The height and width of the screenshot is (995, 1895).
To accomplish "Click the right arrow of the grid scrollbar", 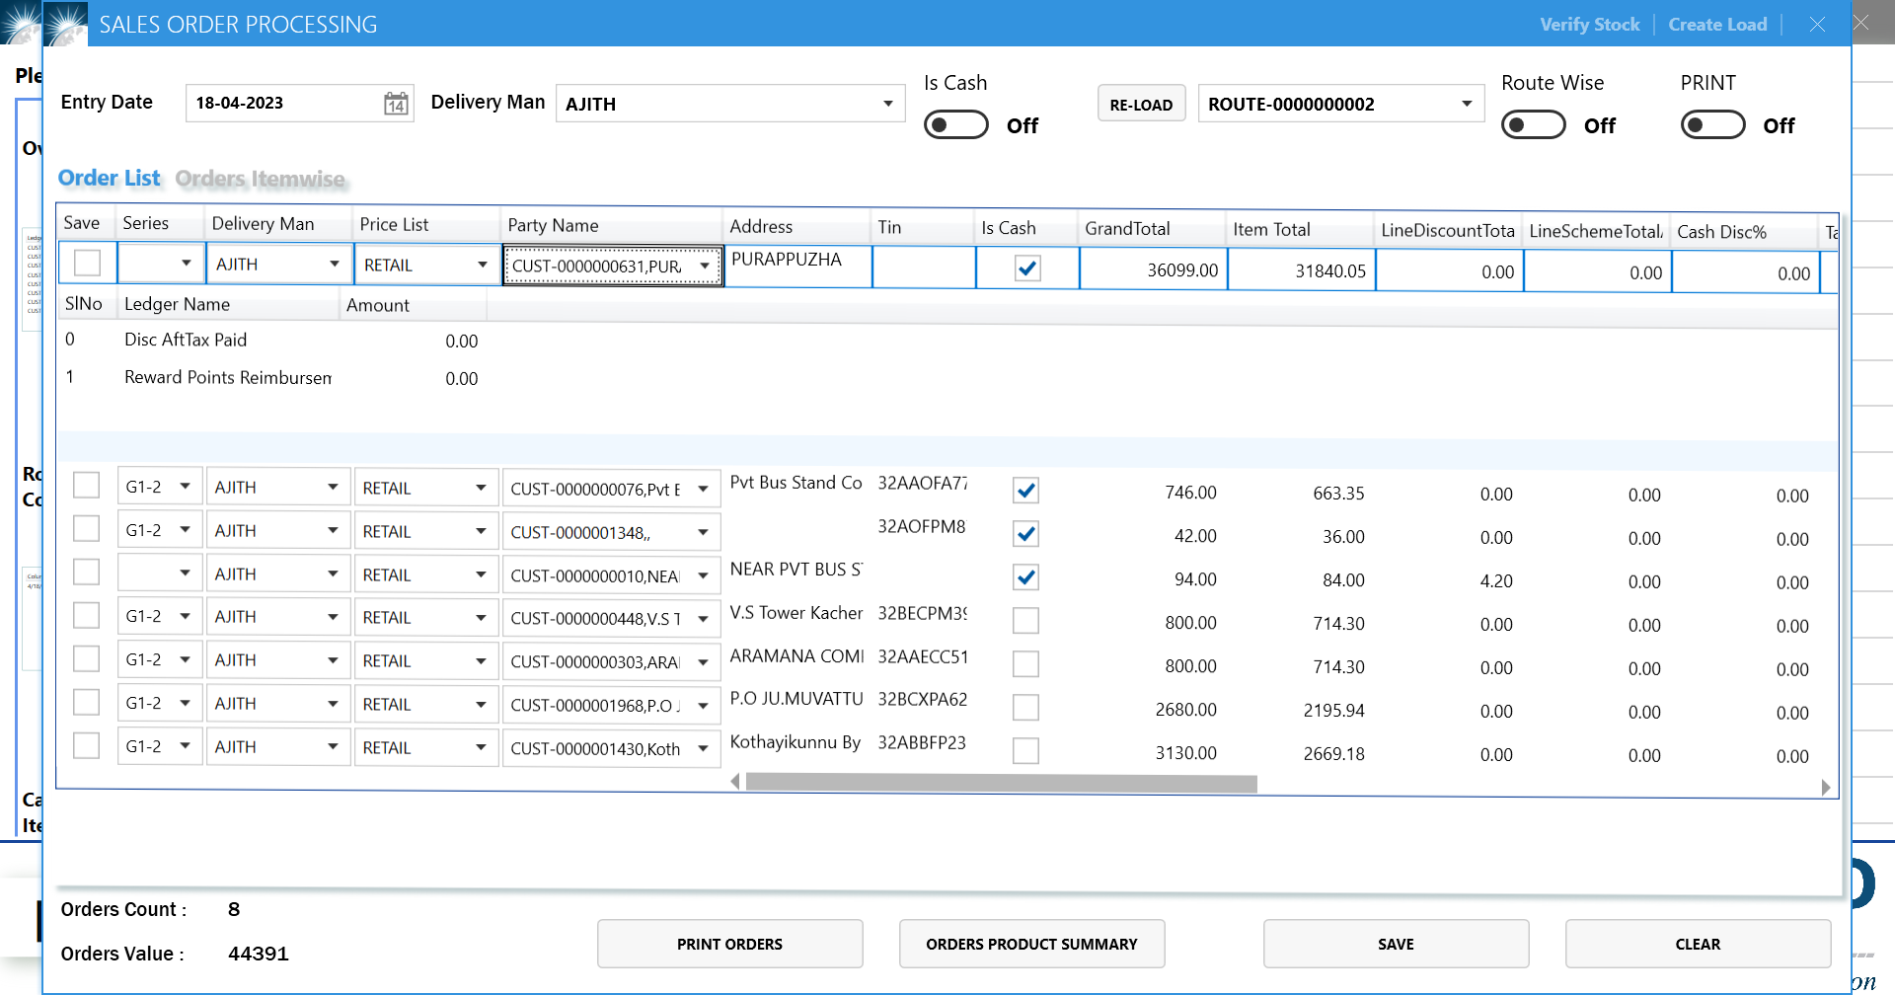I will coord(1826,786).
